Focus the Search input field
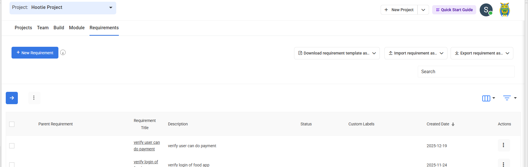 coord(466,72)
